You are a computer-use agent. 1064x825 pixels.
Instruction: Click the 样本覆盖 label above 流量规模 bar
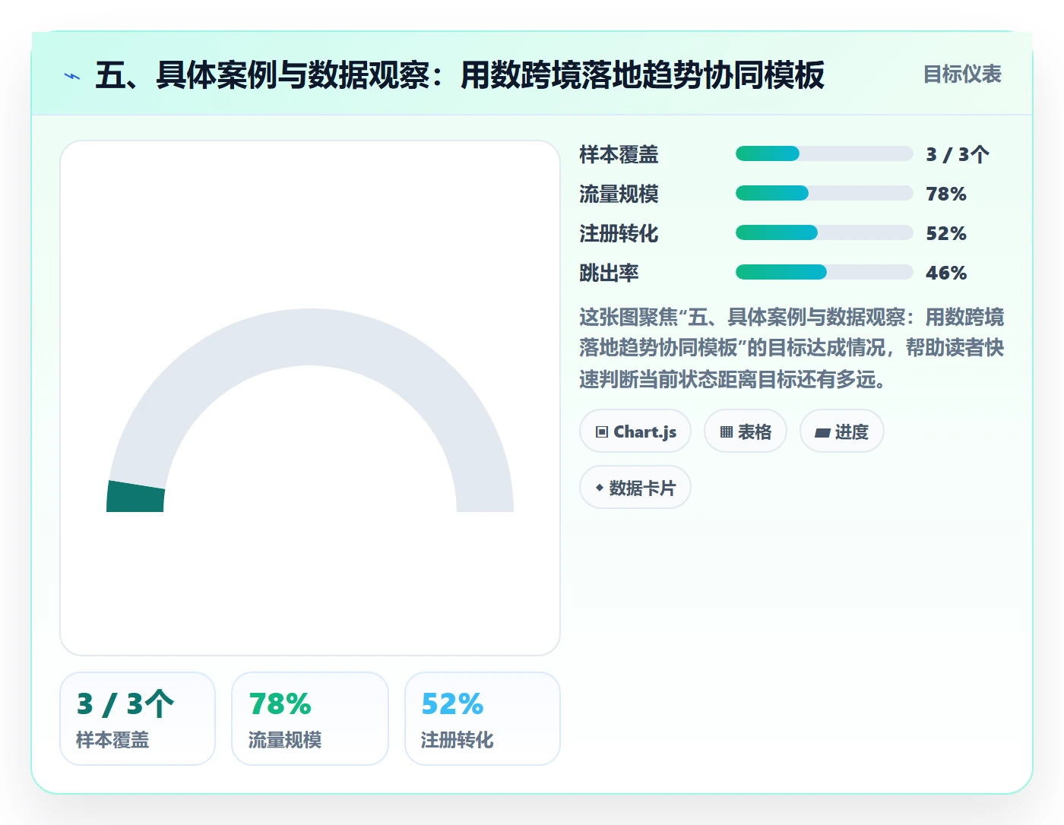[619, 154]
